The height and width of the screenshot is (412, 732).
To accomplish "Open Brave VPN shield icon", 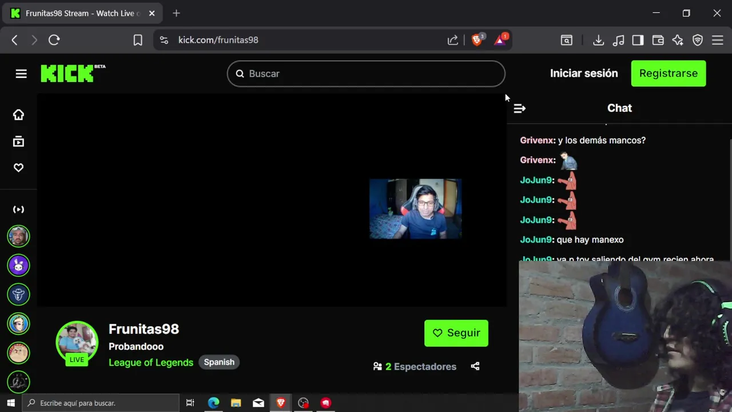I will (698, 40).
